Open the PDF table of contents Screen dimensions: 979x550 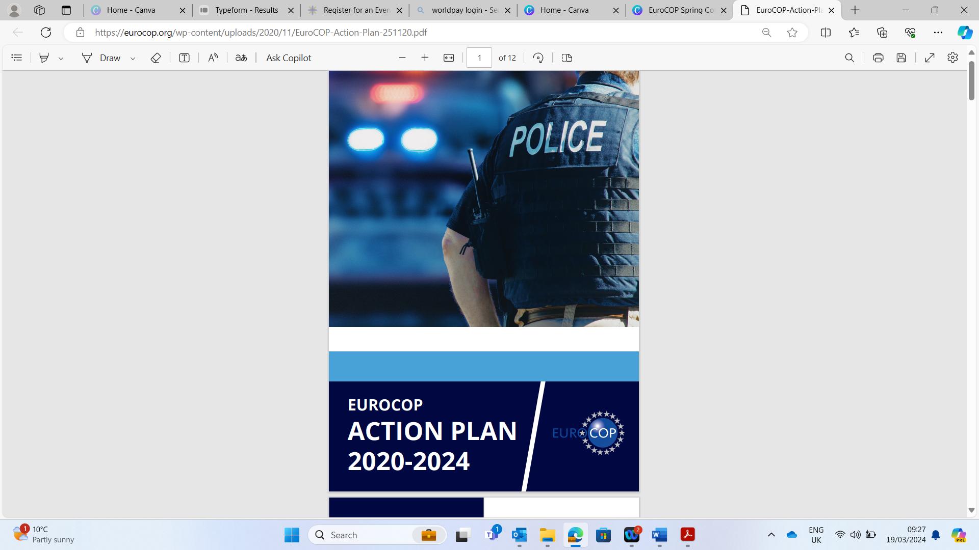coord(16,58)
